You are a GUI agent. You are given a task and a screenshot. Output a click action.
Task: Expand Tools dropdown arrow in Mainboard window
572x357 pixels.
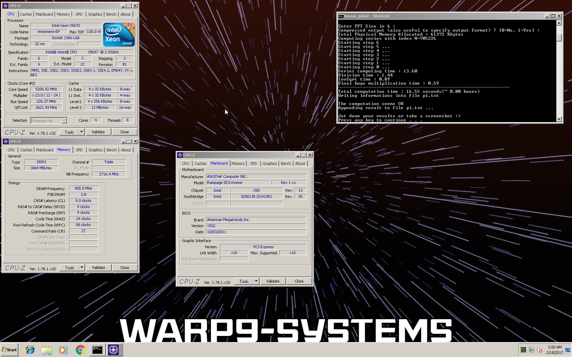(256, 281)
